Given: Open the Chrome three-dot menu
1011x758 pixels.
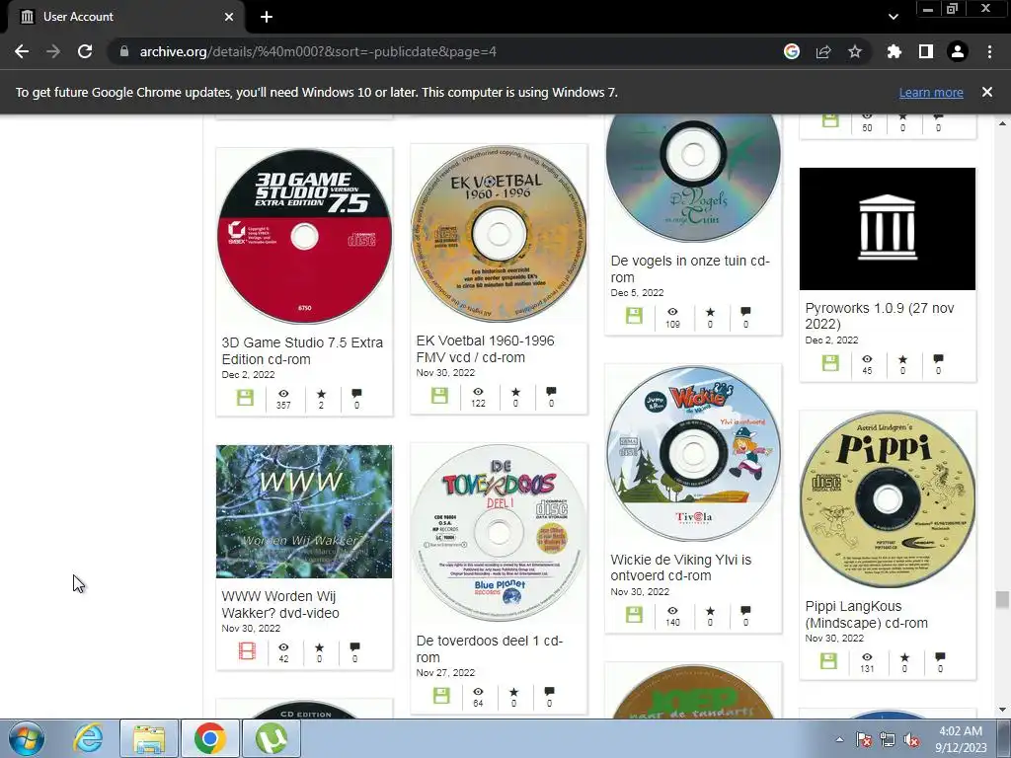Looking at the screenshot, I should pos(989,51).
